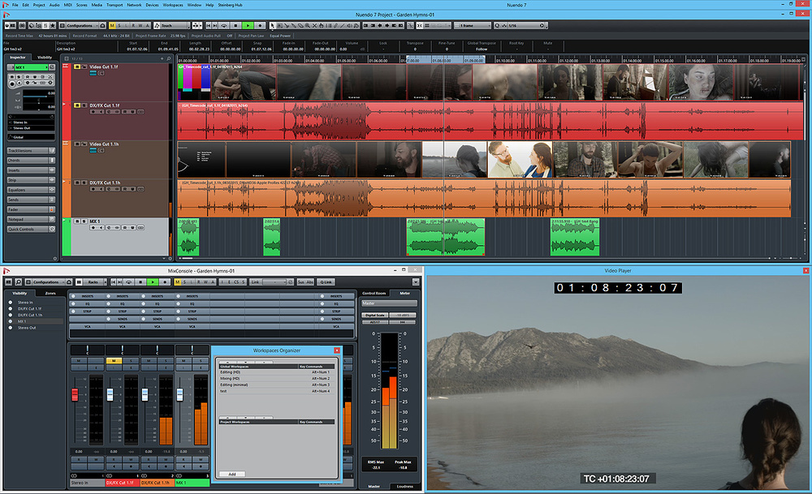Switch to the Zones tab in MixConsole
Viewport: 812px width, 494px height.
[x=50, y=292]
